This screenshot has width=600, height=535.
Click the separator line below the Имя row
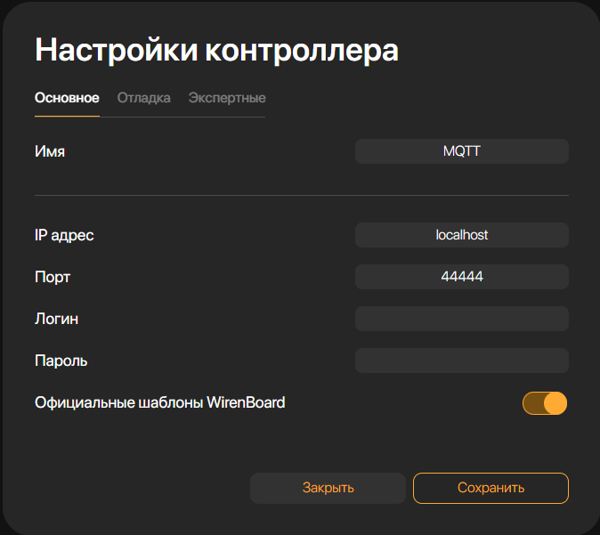pyautogui.click(x=301, y=195)
